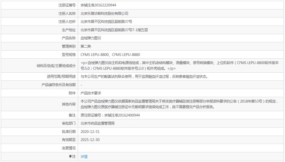Click the intended use text 与本公司生产的配套试剂联合使用

tap(106, 76)
